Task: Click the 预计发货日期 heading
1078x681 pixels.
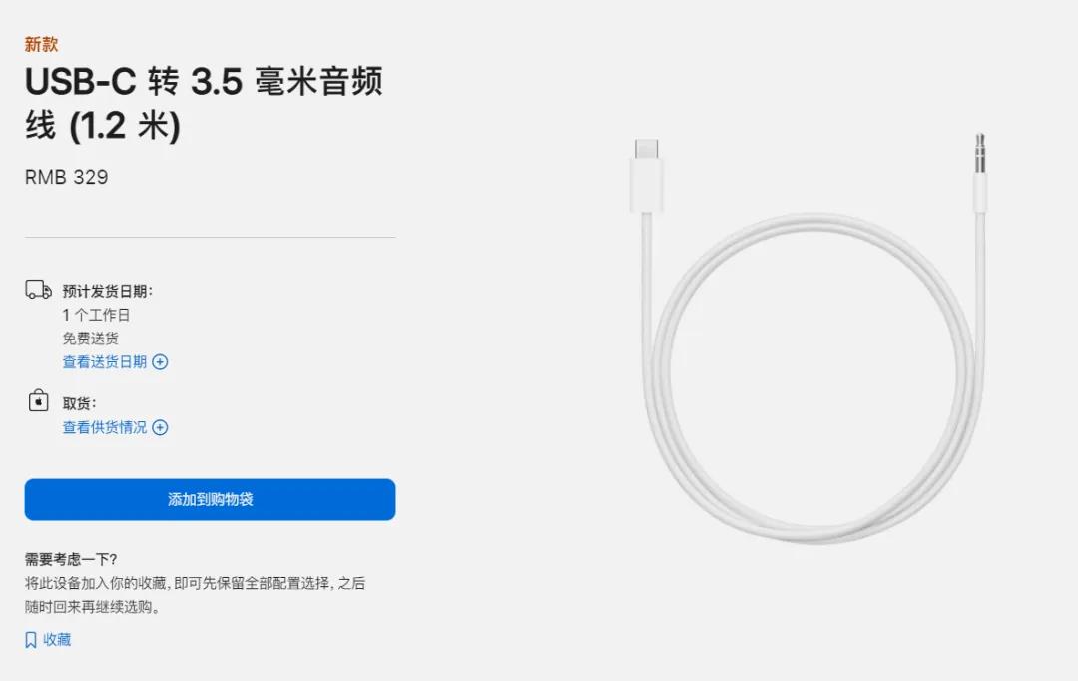Action: 107,291
